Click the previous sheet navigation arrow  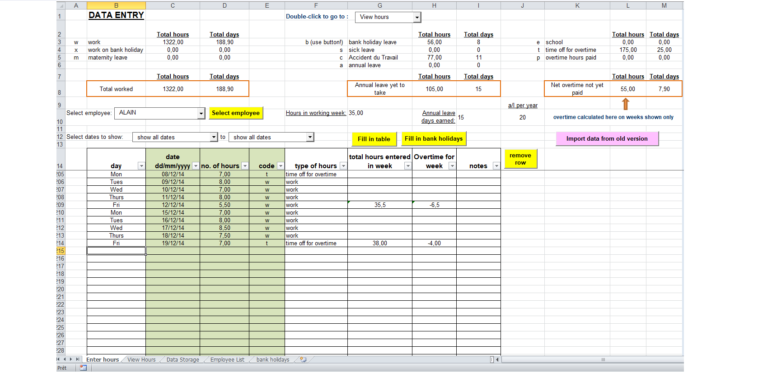tap(65, 359)
